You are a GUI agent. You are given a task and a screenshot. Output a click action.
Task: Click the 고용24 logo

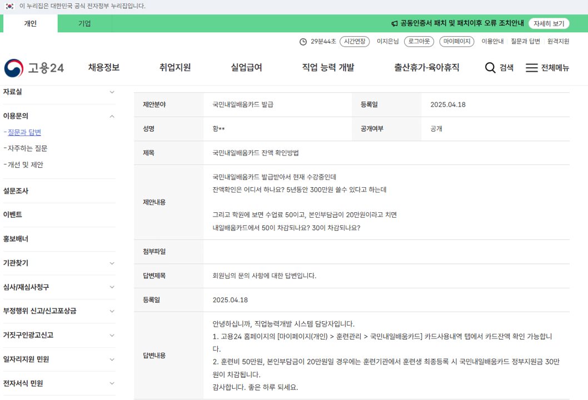coord(34,68)
